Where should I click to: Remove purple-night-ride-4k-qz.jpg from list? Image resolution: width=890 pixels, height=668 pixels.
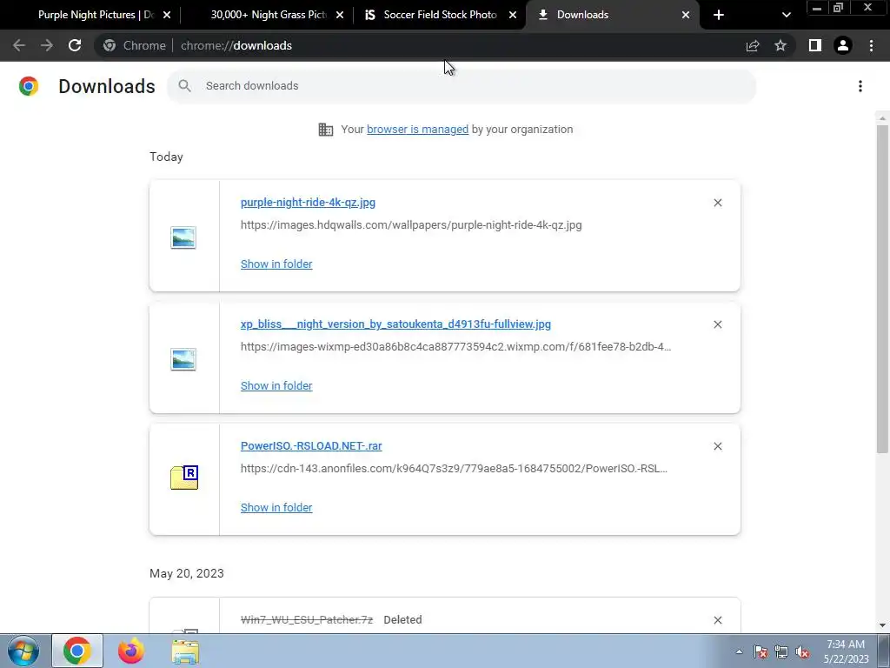point(717,203)
